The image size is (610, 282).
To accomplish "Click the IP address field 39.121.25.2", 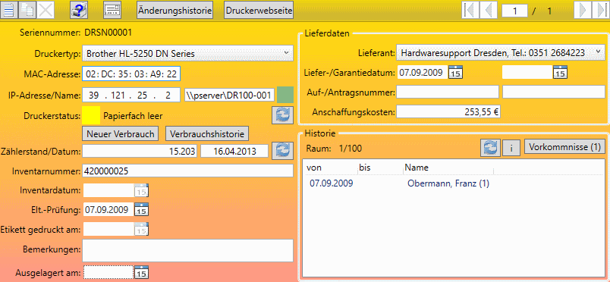I will pos(131,95).
